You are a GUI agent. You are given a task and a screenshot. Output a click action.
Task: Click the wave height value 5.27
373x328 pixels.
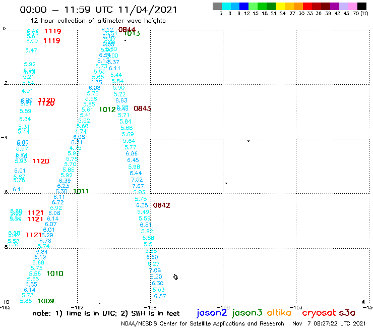coord(154,264)
